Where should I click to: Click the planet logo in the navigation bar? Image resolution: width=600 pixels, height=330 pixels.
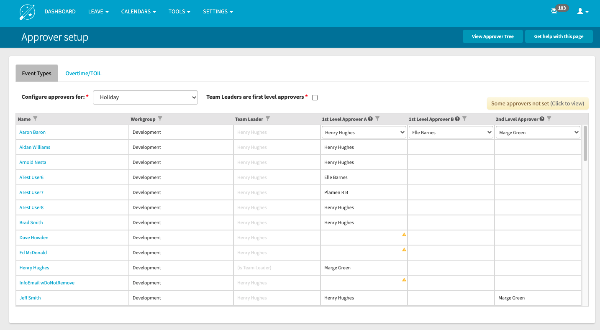pyautogui.click(x=27, y=11)
